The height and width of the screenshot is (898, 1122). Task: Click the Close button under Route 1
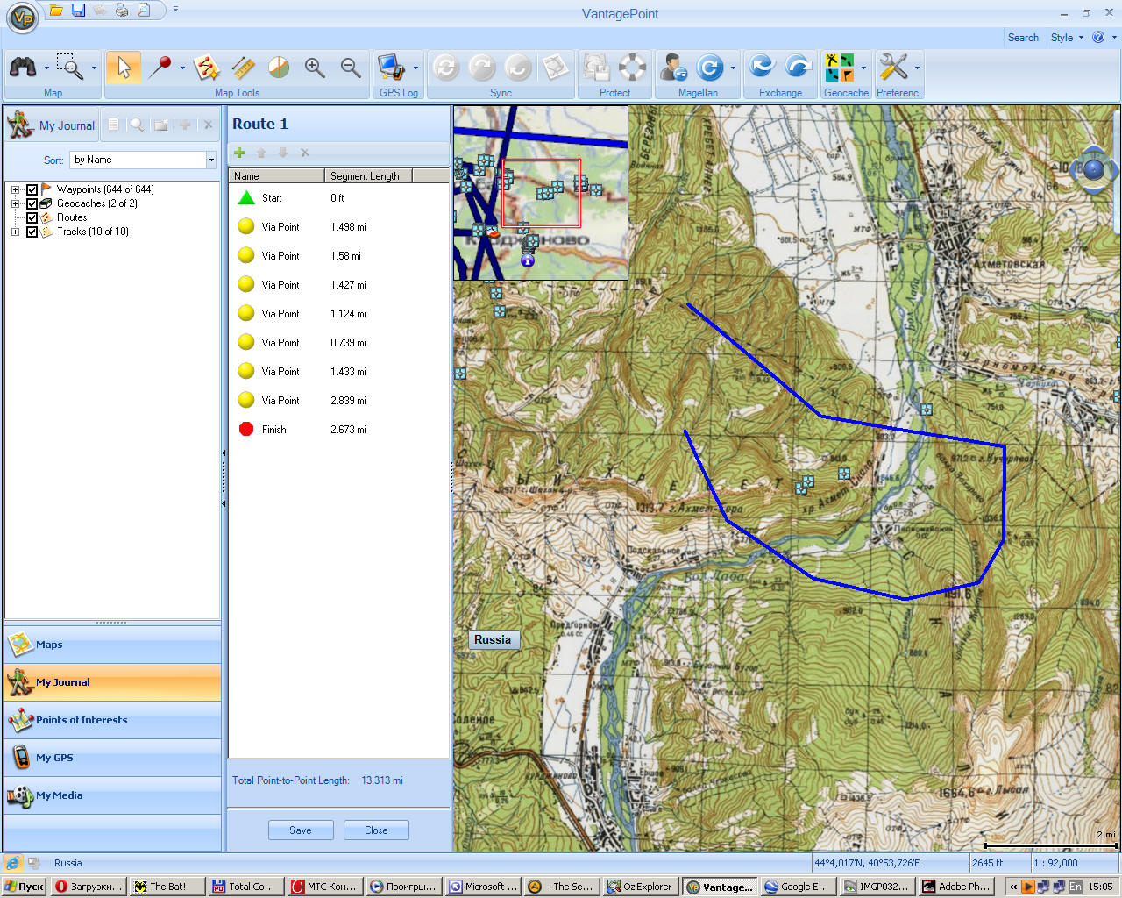point(376,830)
